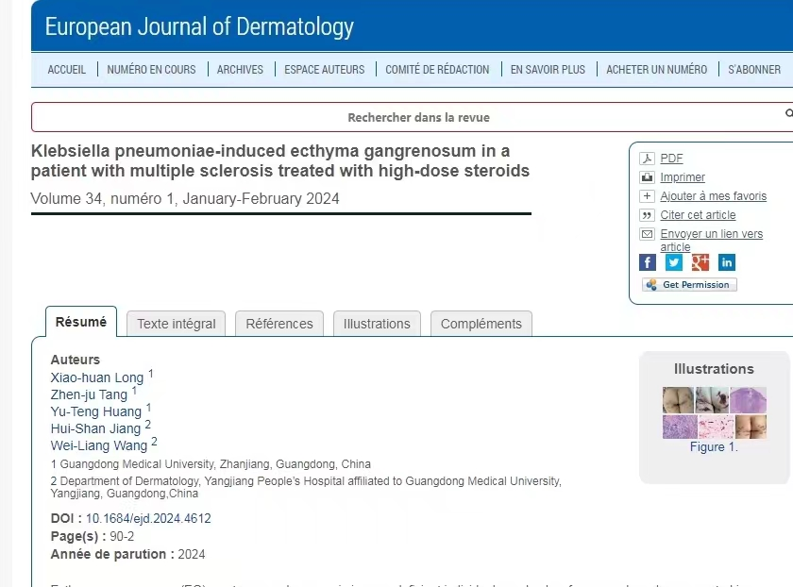Click the Imprimer link

(683, 177)
